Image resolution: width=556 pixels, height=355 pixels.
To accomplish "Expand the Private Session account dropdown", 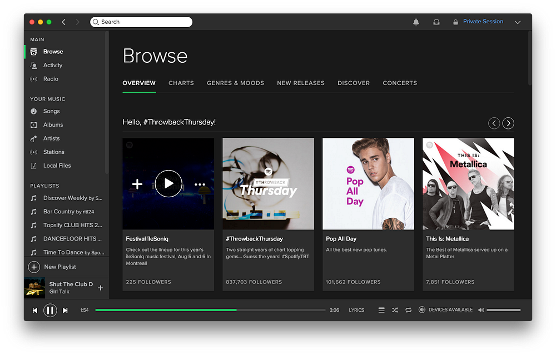I will (518, 22).
